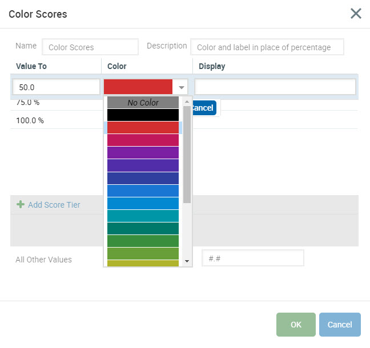Select the magenta pink color swatch
Image resolution: width=370 pixels, height=348 pixels.
[x=143, y=140]
